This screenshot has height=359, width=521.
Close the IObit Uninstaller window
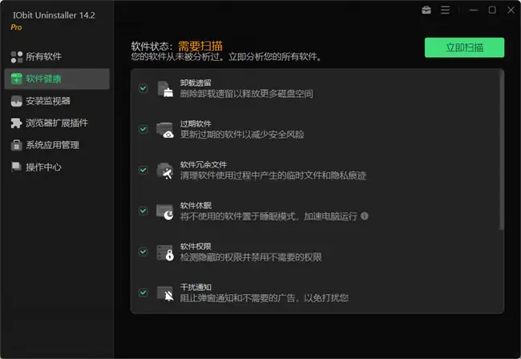pos(511,10)
